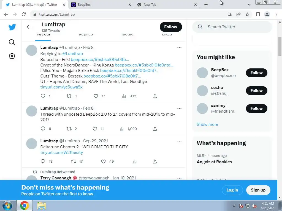Click Sign up on the banner
Image resolution: width=282 pixels, height=211 pixels.
(x=258, y=190)
